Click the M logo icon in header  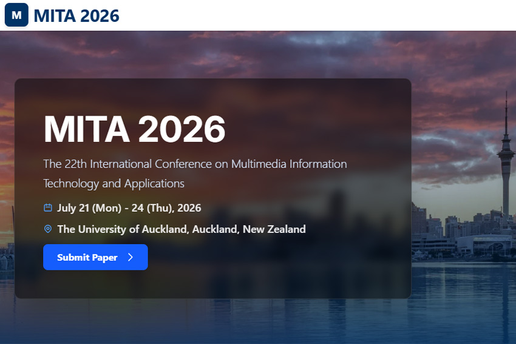(16, 15)
